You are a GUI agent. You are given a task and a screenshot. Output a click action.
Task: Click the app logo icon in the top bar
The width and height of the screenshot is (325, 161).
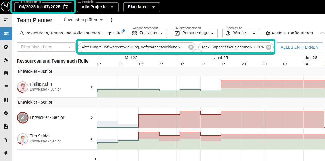[x=6, y=6]
